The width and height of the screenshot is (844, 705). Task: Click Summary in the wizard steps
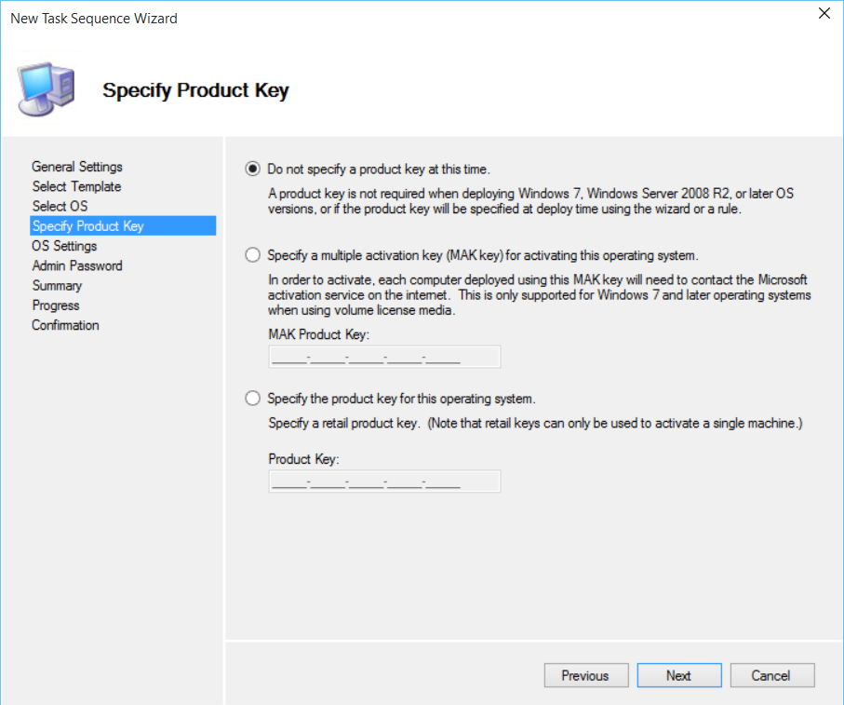click(x=57, y=286)
